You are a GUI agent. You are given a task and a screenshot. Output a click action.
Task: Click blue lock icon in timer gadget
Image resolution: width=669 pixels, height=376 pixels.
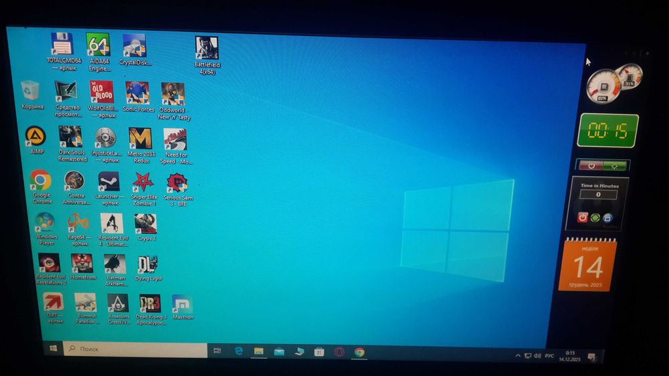(x=607, y=218)
